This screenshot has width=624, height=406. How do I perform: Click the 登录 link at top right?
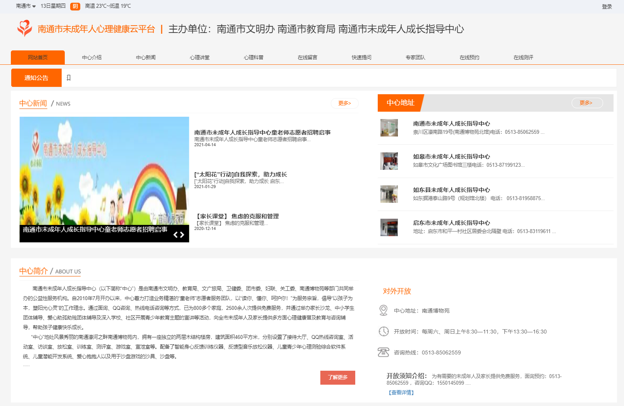point(607,6)
